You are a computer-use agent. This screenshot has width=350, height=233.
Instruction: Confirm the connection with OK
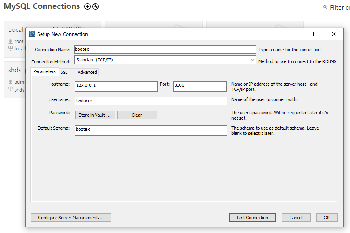[327, 217]
